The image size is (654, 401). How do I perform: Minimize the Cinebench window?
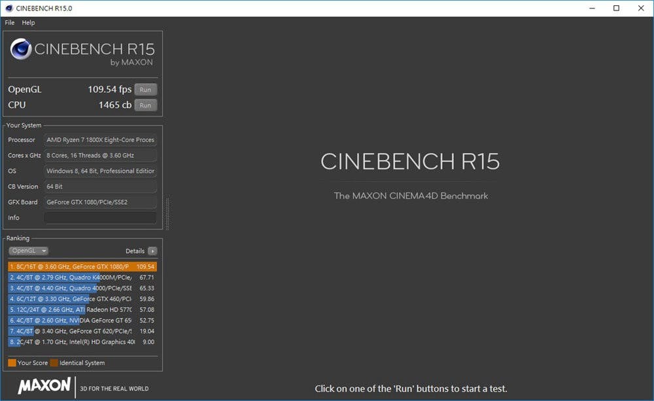point(592,9)
